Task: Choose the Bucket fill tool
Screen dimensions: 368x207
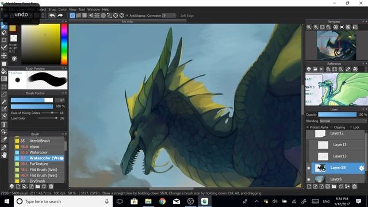Action: (4, 71)
